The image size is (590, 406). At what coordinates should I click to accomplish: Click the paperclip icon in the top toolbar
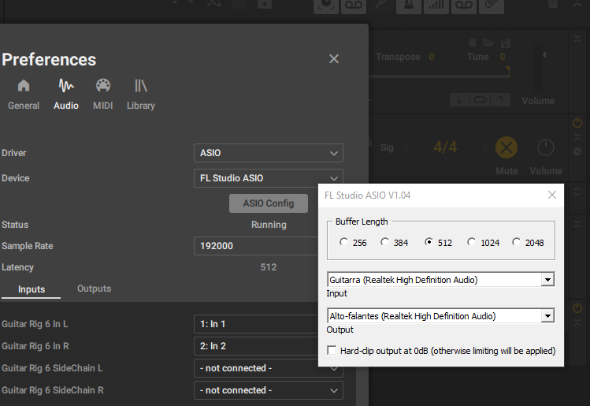coord(491,5)
